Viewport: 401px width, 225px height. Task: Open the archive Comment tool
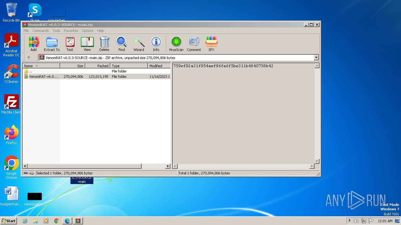[194, 44]
